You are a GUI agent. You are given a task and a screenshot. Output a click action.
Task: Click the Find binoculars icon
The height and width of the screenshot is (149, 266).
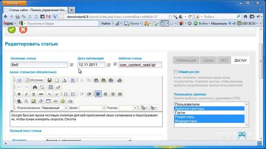coord(35,87)
